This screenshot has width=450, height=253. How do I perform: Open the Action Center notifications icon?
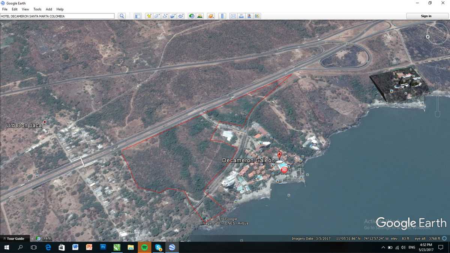pyautogui.click(x=441, y=247)
